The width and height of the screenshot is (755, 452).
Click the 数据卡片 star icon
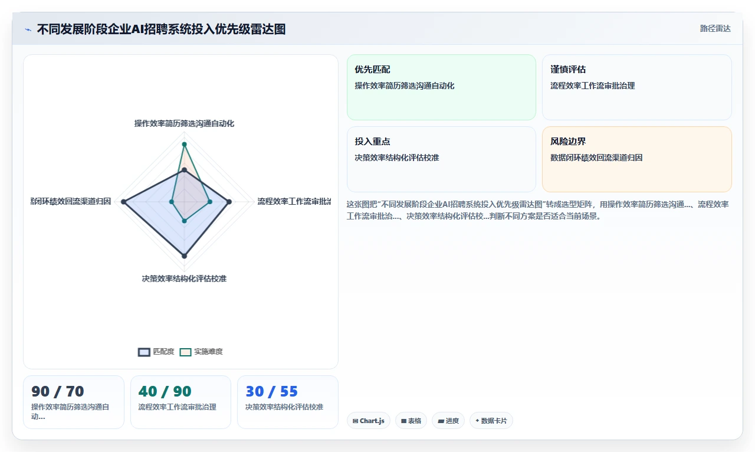pyautogui.click(x=477, y=421)
